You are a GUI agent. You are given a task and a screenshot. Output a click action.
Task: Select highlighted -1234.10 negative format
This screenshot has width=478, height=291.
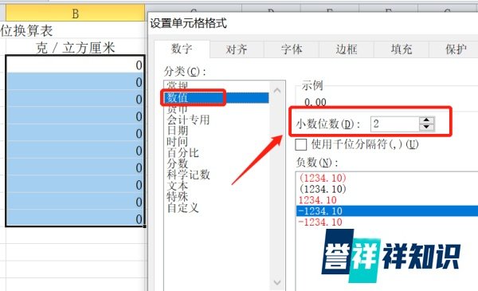click(x=386, y=210)
